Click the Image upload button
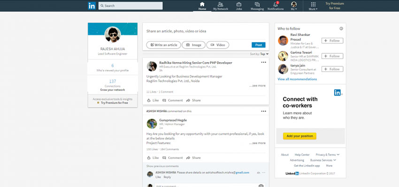This screenshot has width=399, height=187. tap(193, 45)
